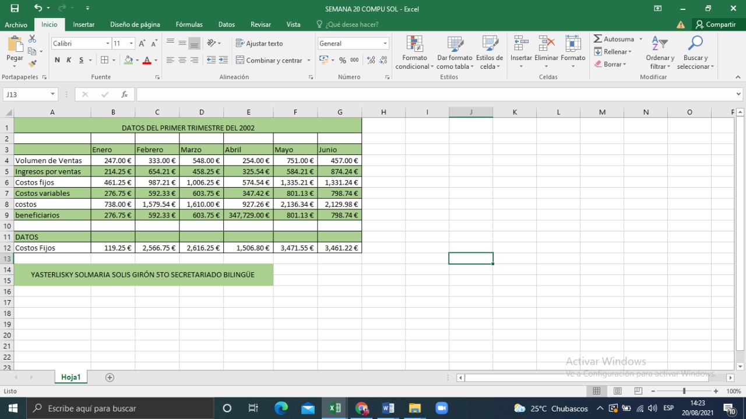Click the Undo arrow in quick access toolbar

point(38,8)
